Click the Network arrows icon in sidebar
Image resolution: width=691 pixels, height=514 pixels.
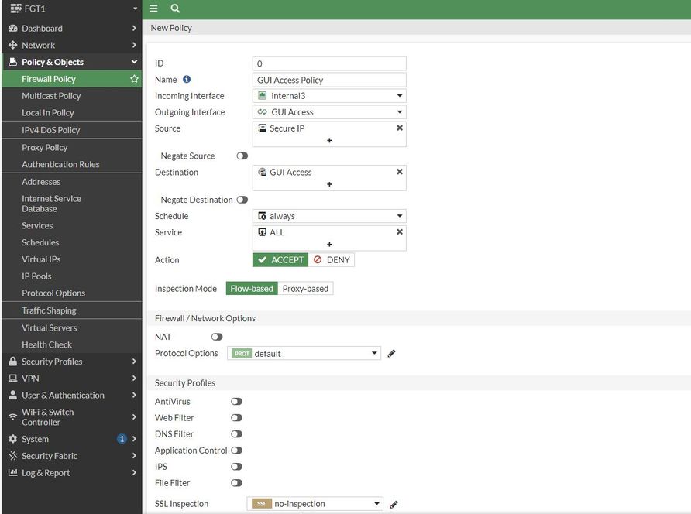12,45
